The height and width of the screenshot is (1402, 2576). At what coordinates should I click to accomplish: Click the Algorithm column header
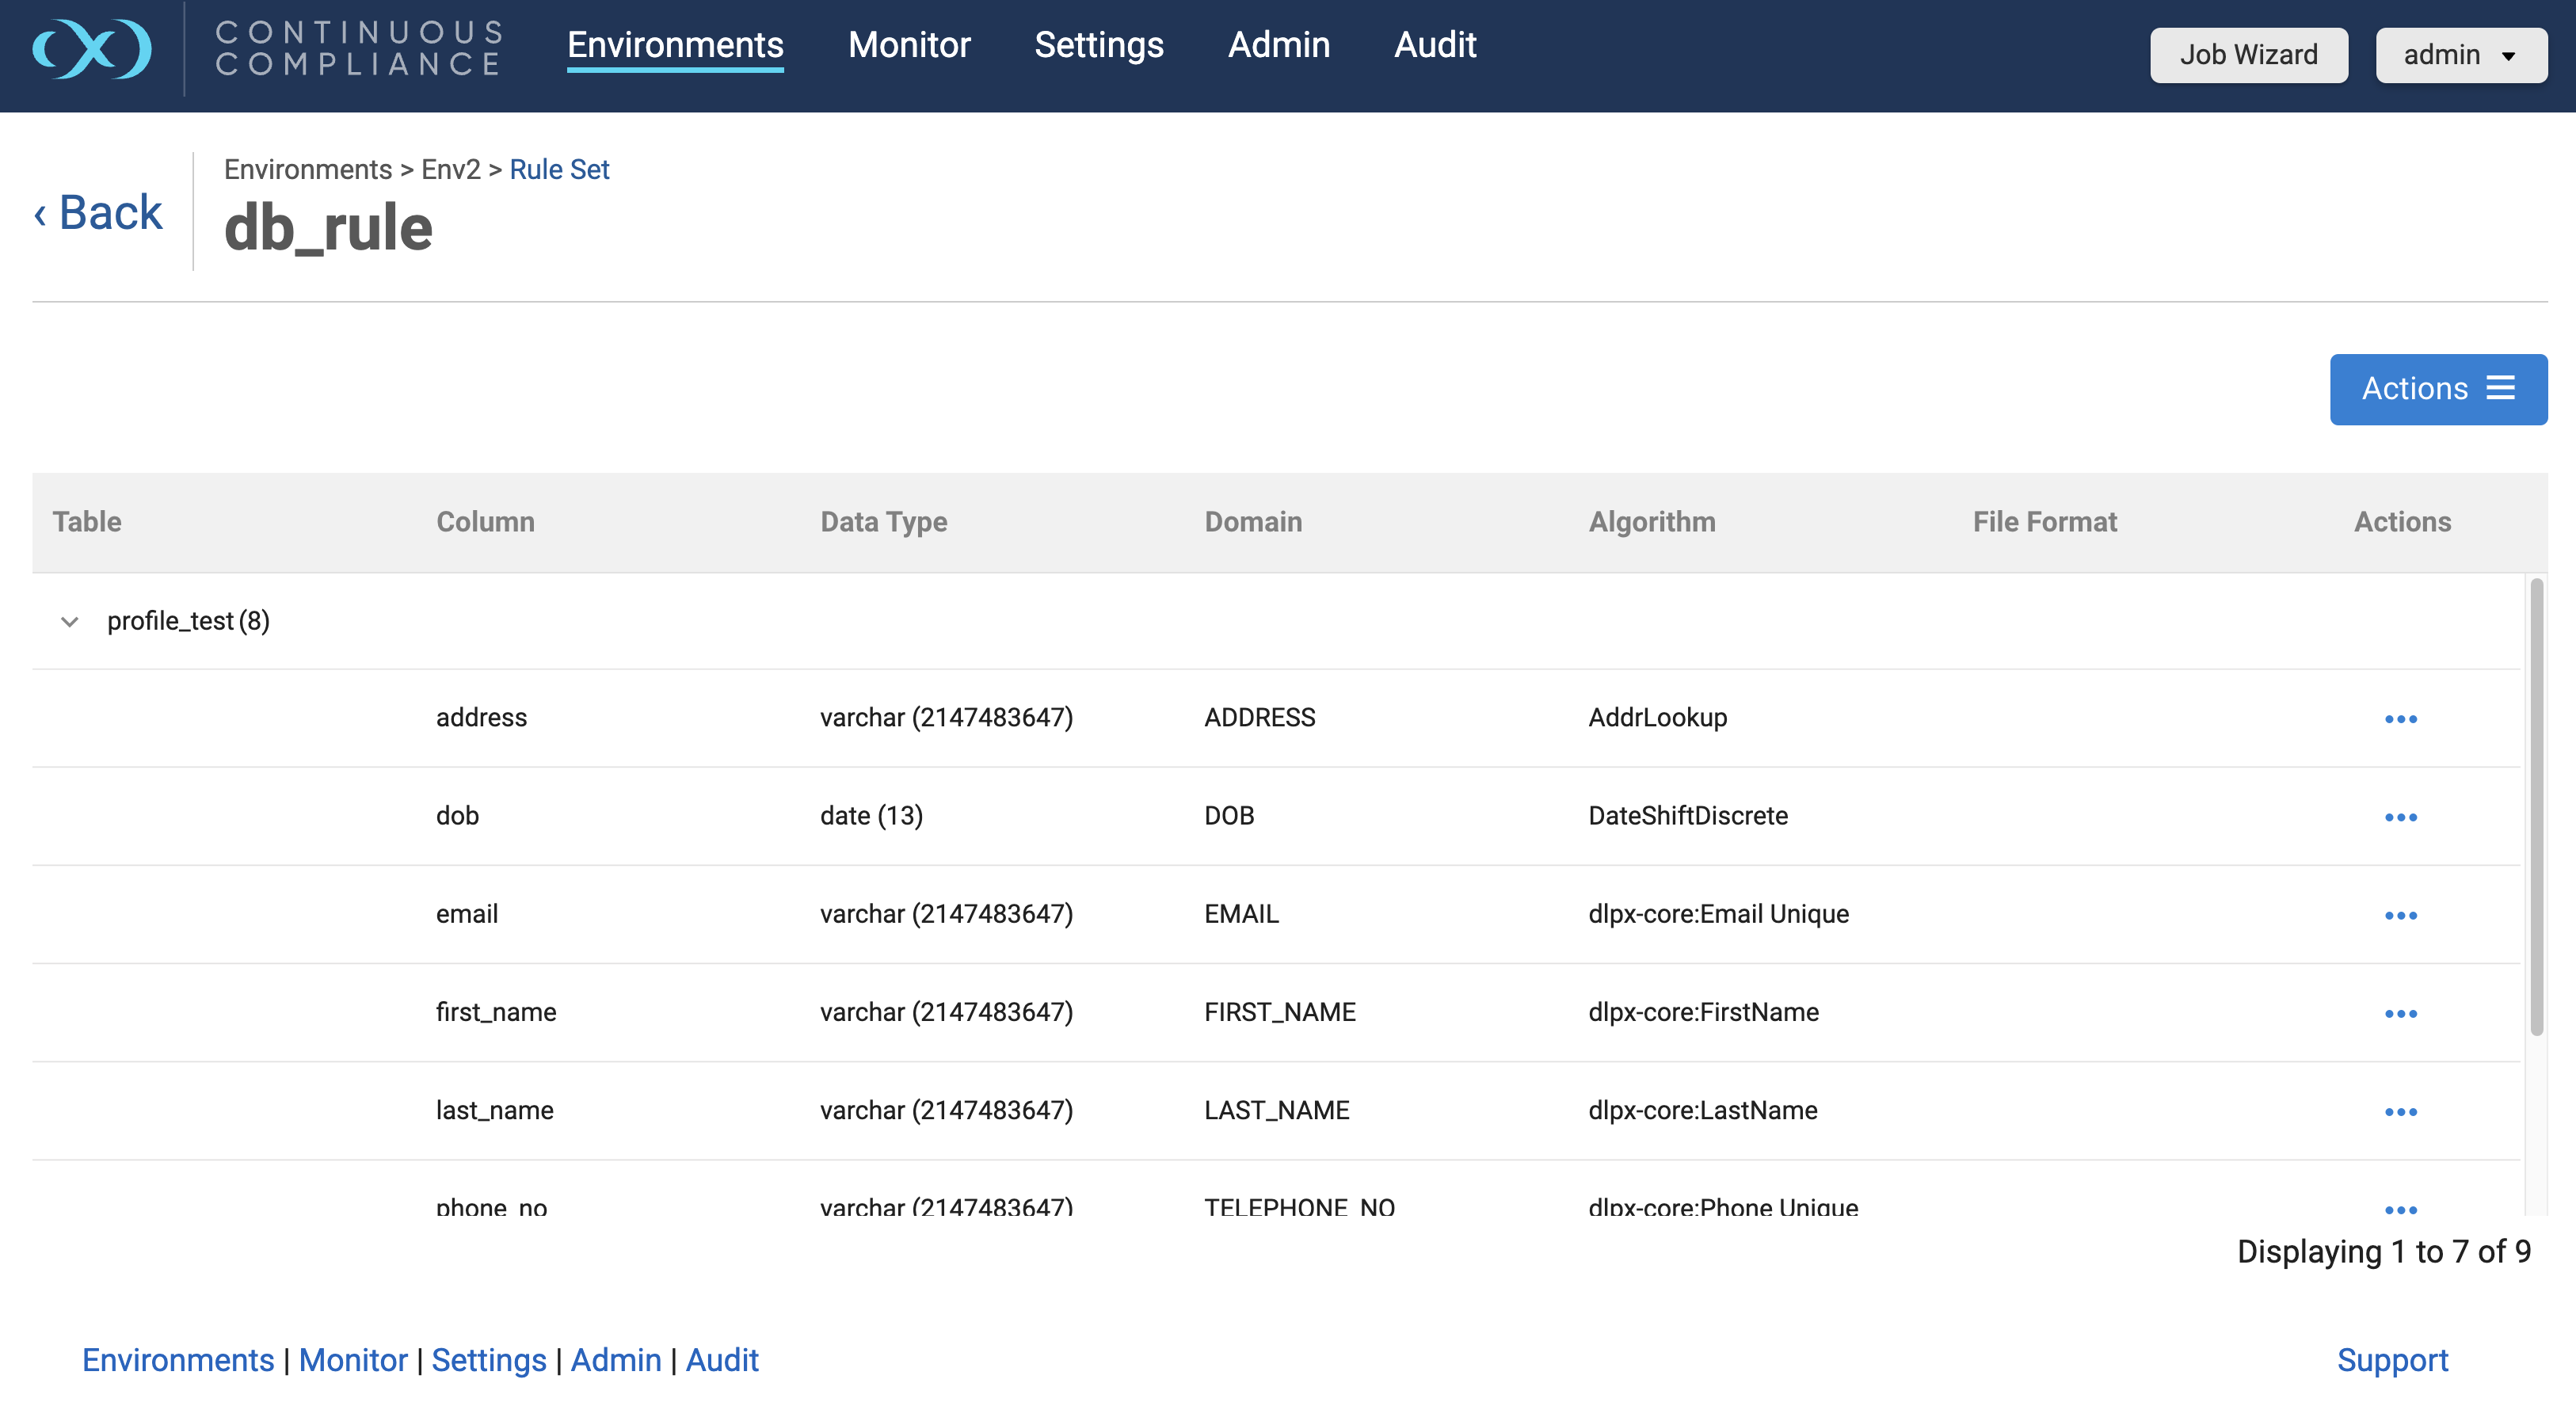pyautogui.click(x=1651, y=522)
